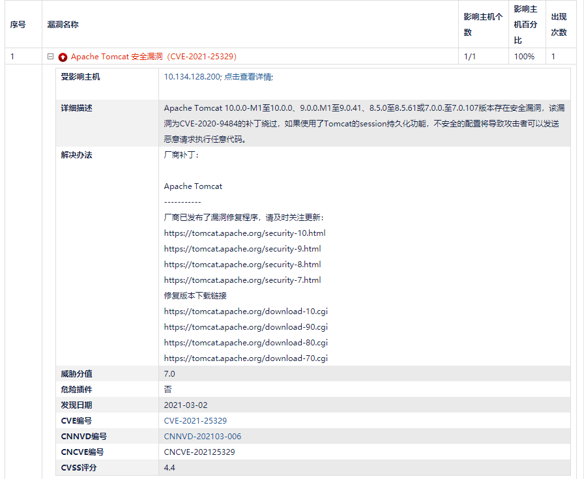Collapse the Apache Tomcat vulnerability row
The width and height of the screenshot is (584, 479).
point(51,57)
